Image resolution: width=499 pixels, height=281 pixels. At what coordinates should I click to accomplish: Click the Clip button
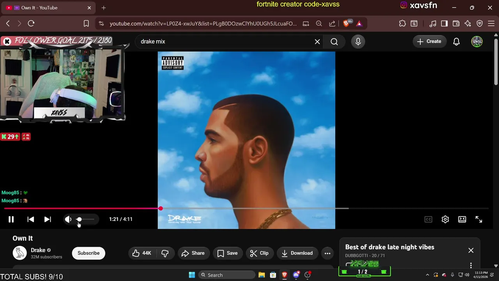tap(260, 253)
